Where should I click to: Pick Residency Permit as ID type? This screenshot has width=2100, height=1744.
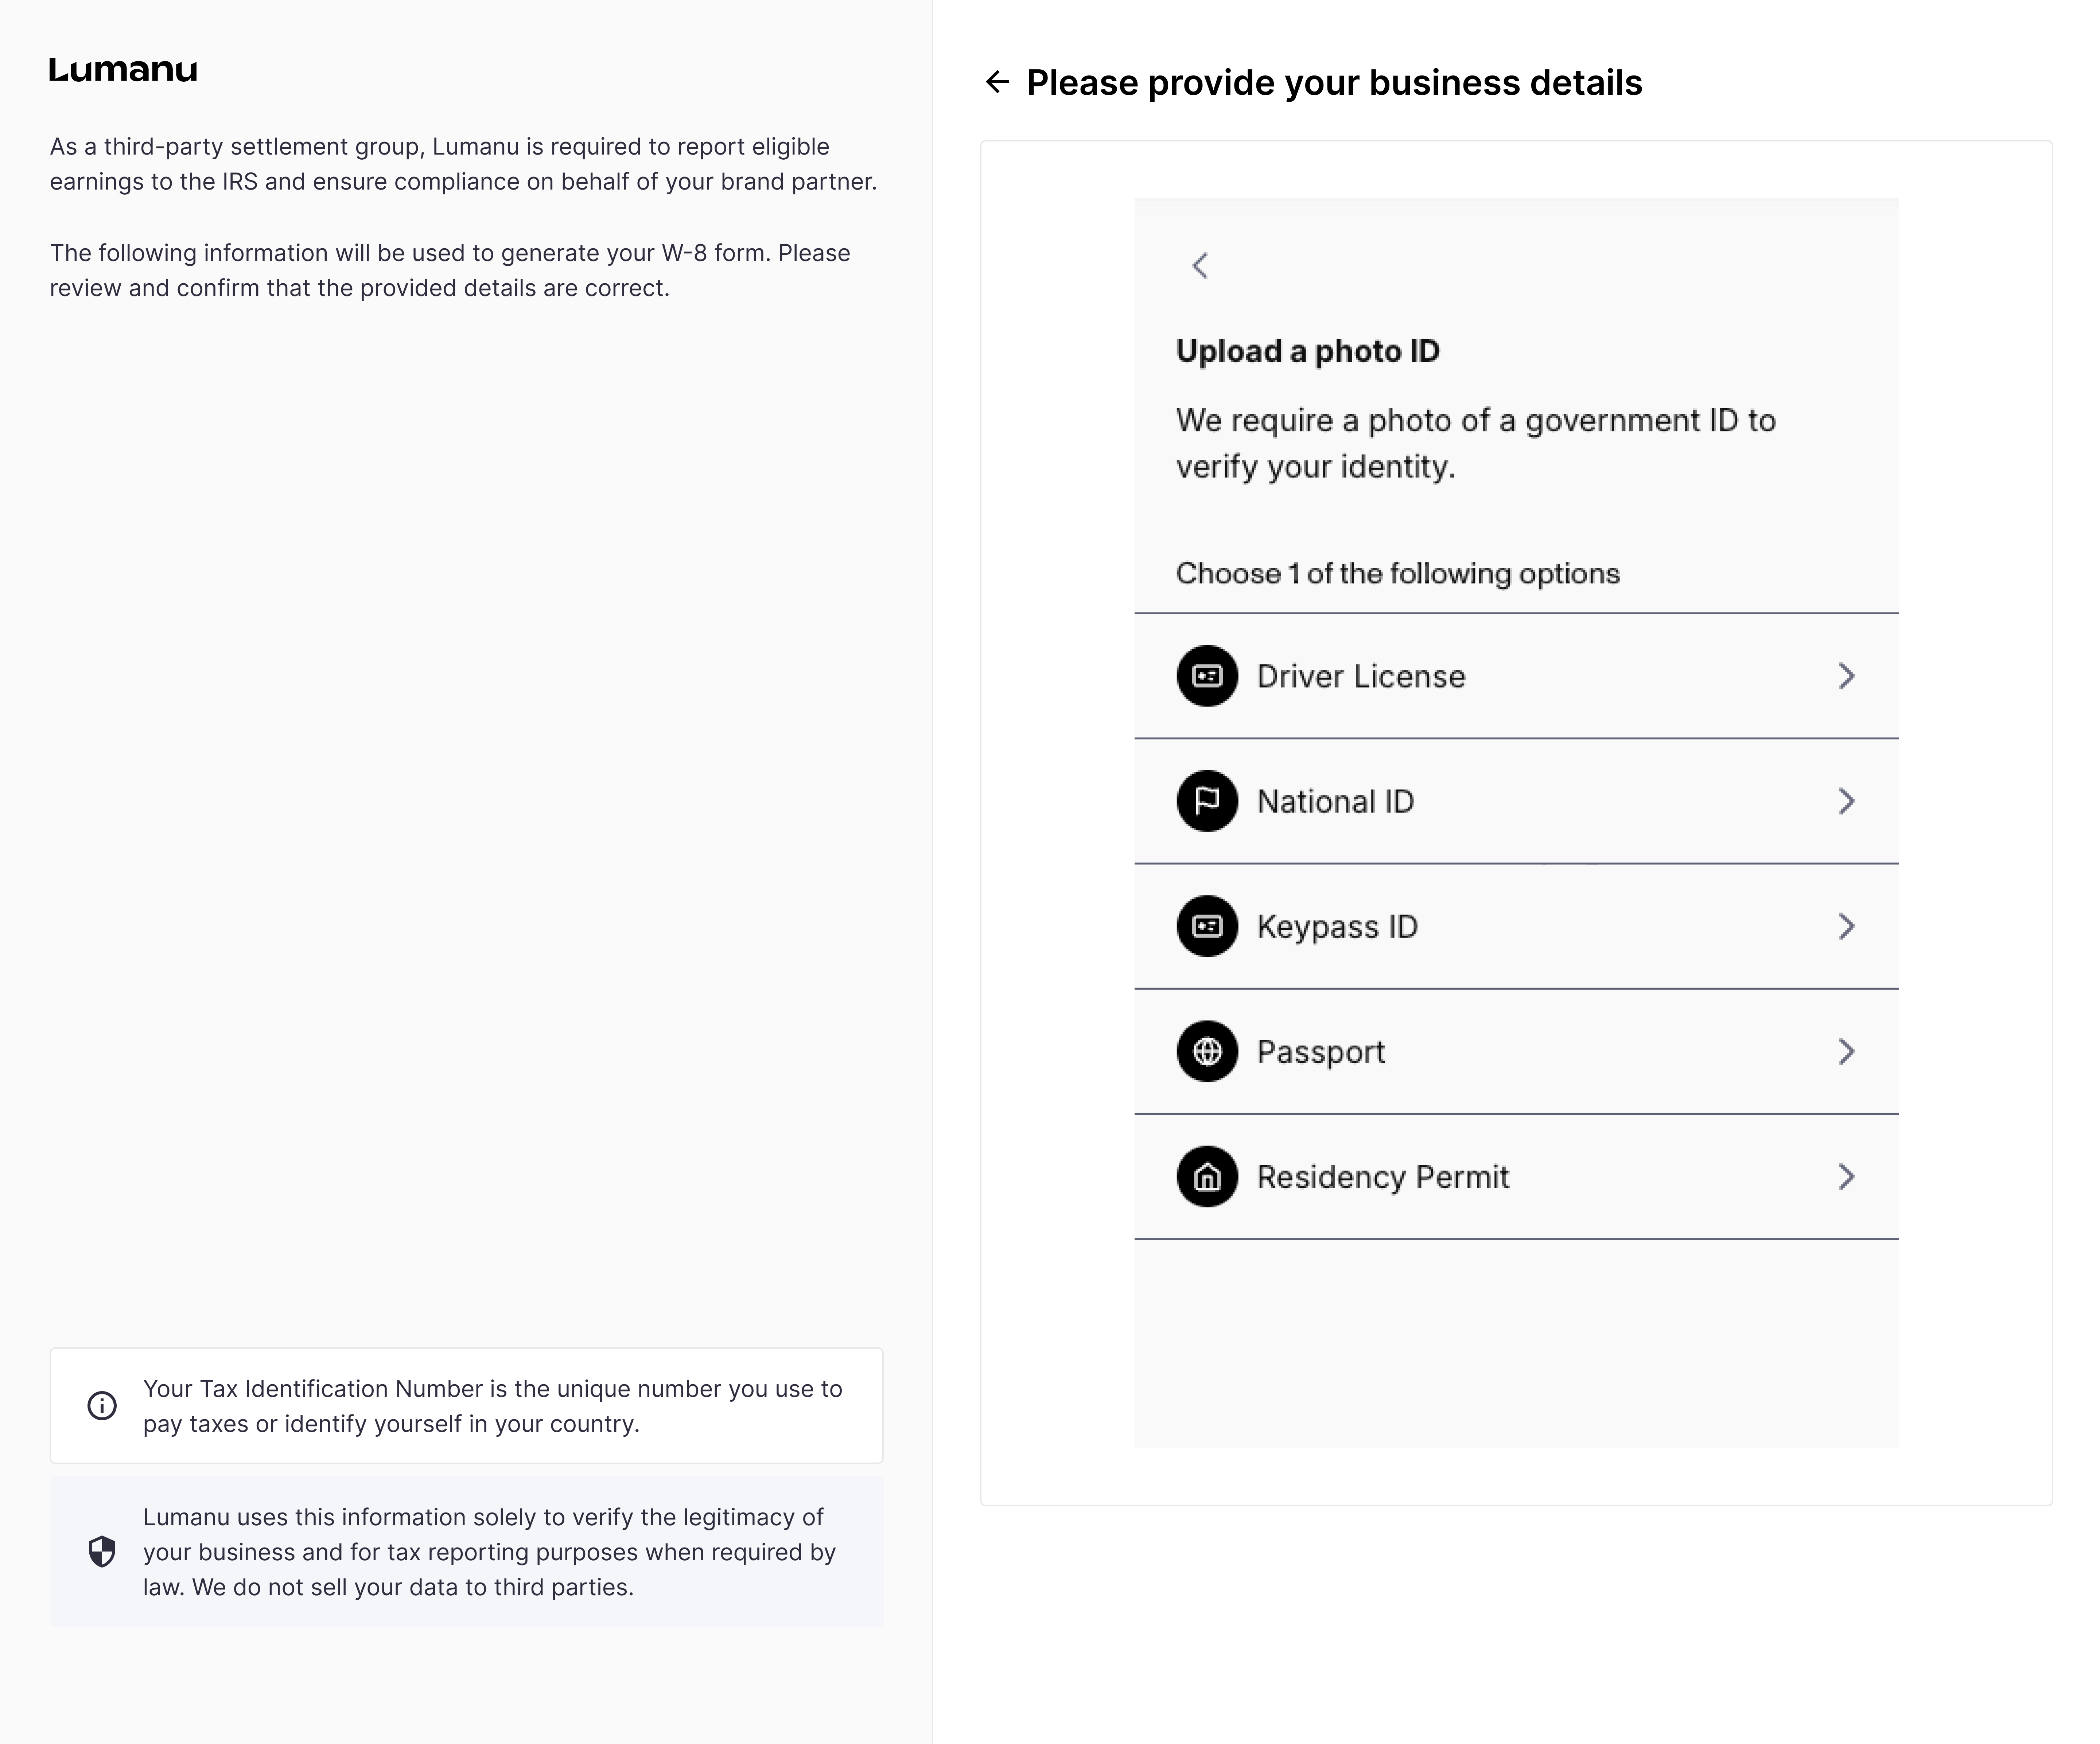coord(1382,1176)
